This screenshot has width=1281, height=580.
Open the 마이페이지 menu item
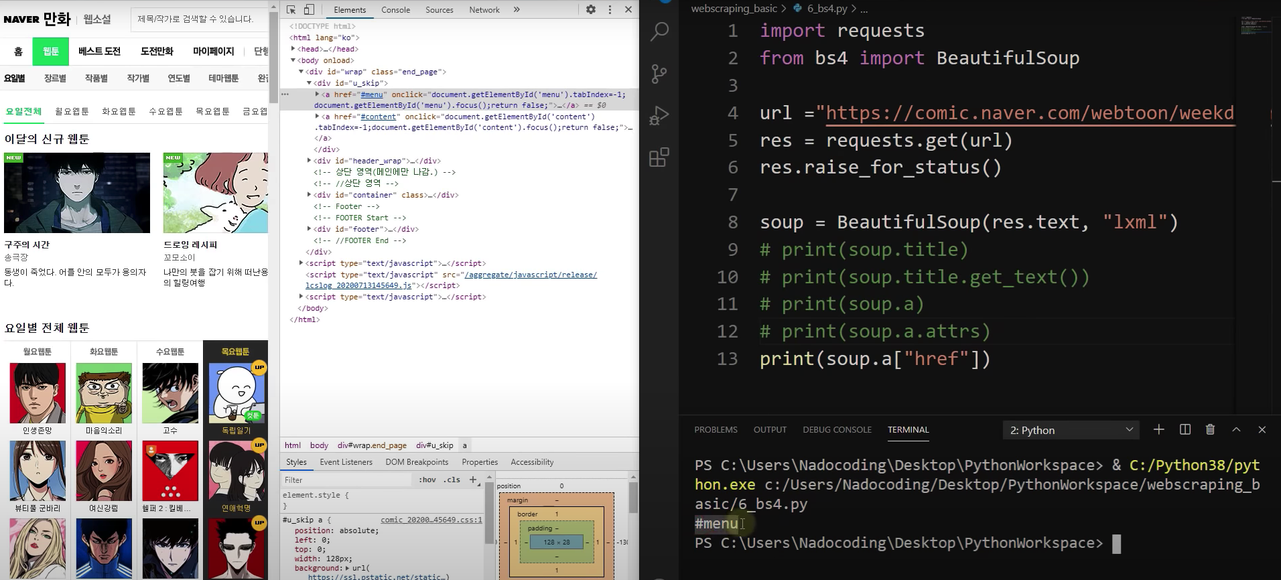[213, 51]
